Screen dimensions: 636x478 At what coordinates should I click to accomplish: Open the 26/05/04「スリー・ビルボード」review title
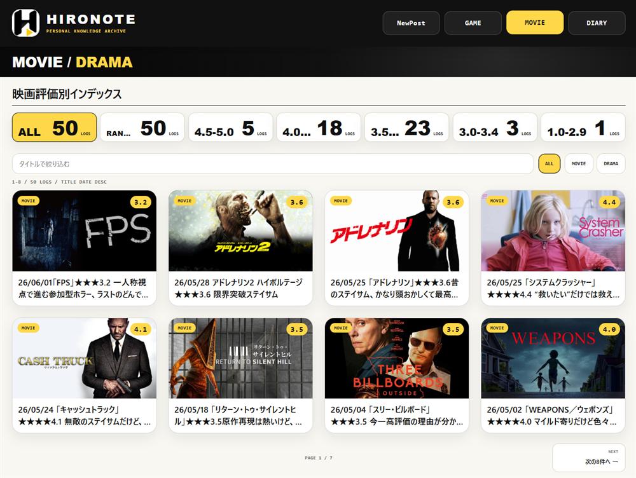point(397,416)
